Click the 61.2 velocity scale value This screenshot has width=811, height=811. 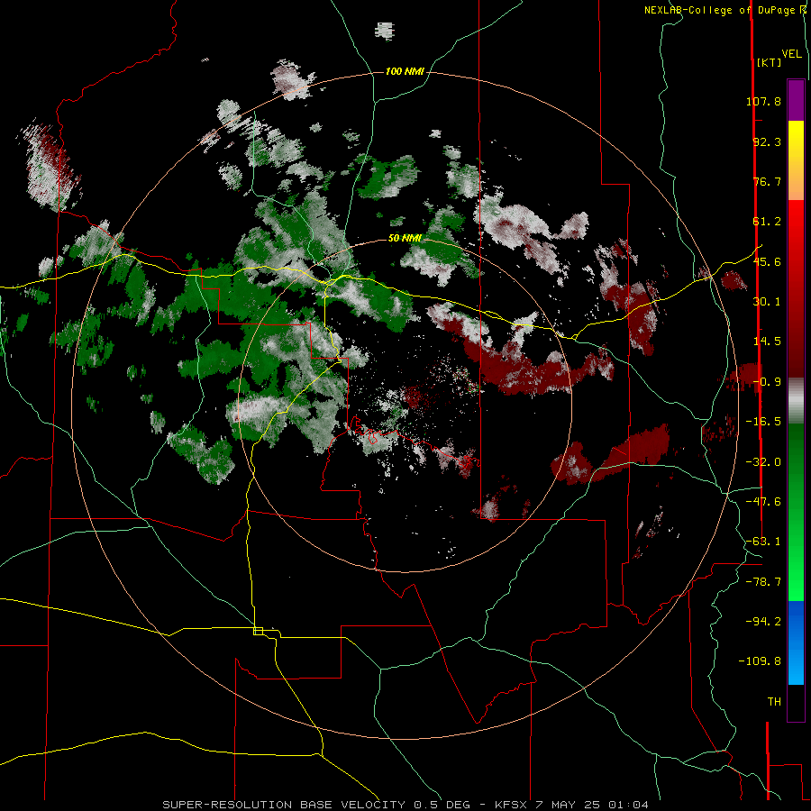coord(767,222)
